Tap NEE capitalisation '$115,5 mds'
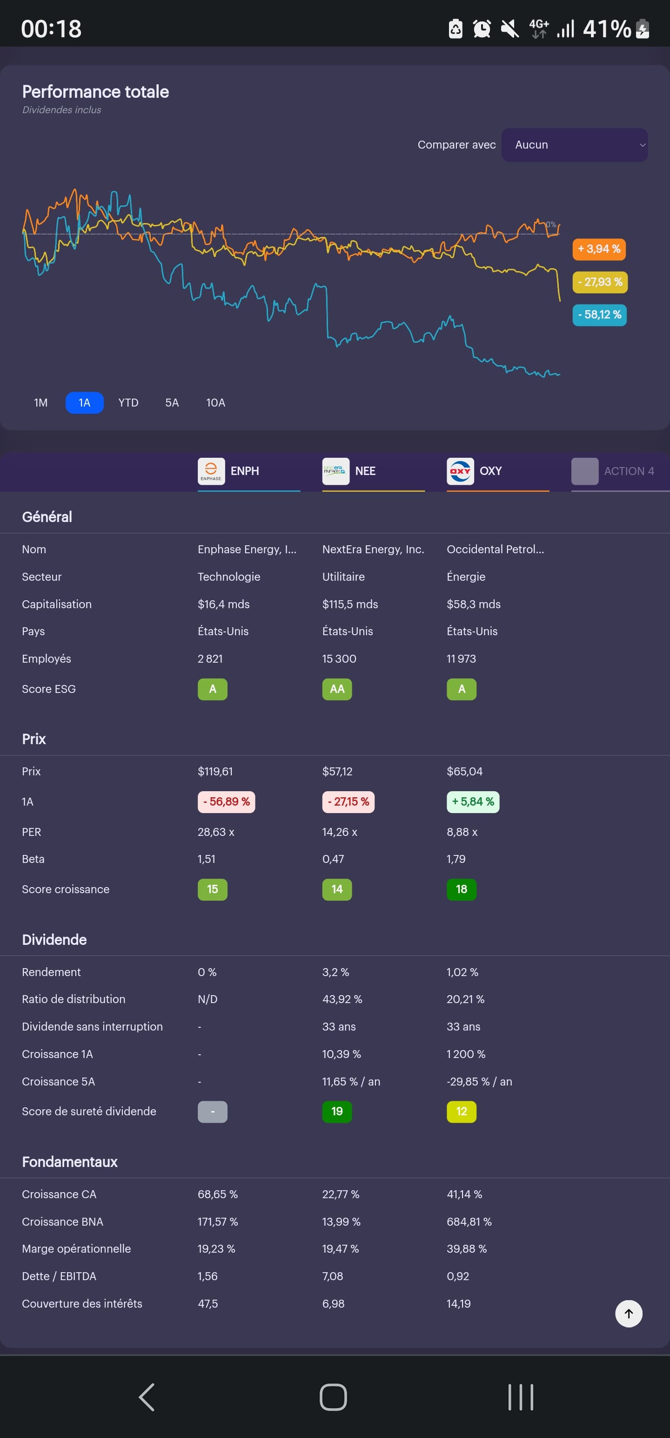 click(350, 604)
